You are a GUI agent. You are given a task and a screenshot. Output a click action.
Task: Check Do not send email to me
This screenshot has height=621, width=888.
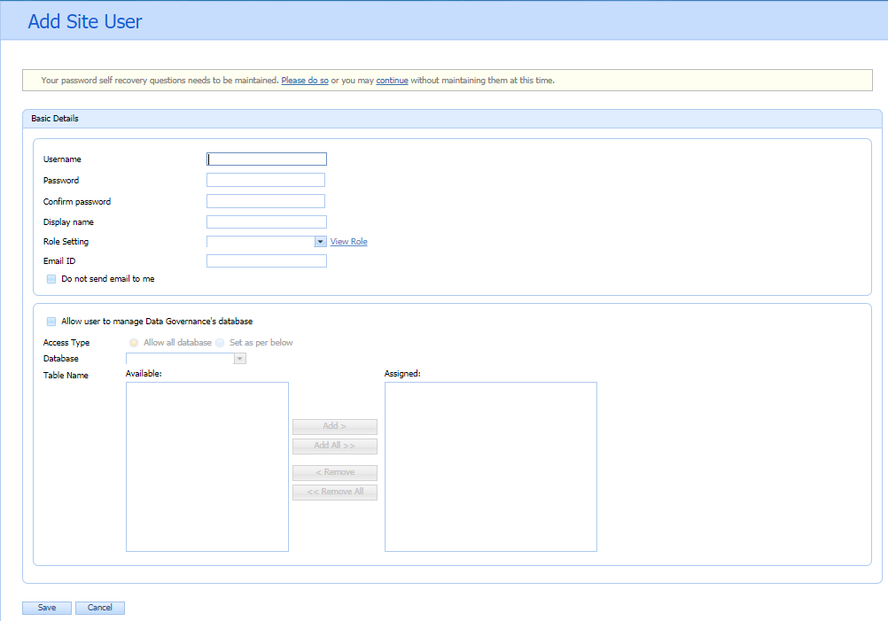(x=51, y=279)
